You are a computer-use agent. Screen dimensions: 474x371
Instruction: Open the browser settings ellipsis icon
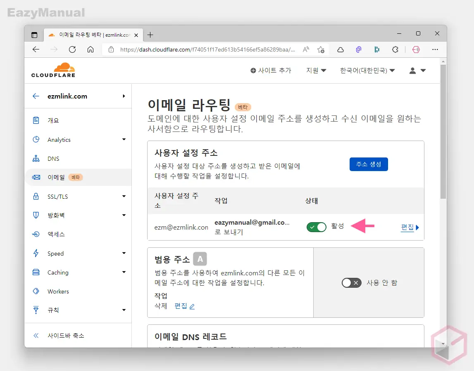435,49
